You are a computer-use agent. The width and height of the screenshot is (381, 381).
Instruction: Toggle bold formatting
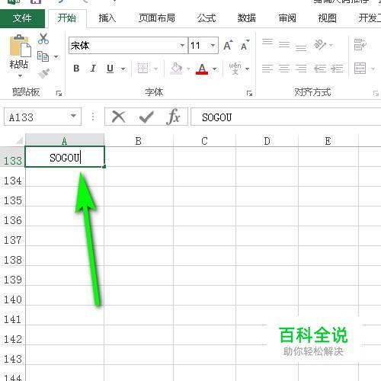(76, 69)
